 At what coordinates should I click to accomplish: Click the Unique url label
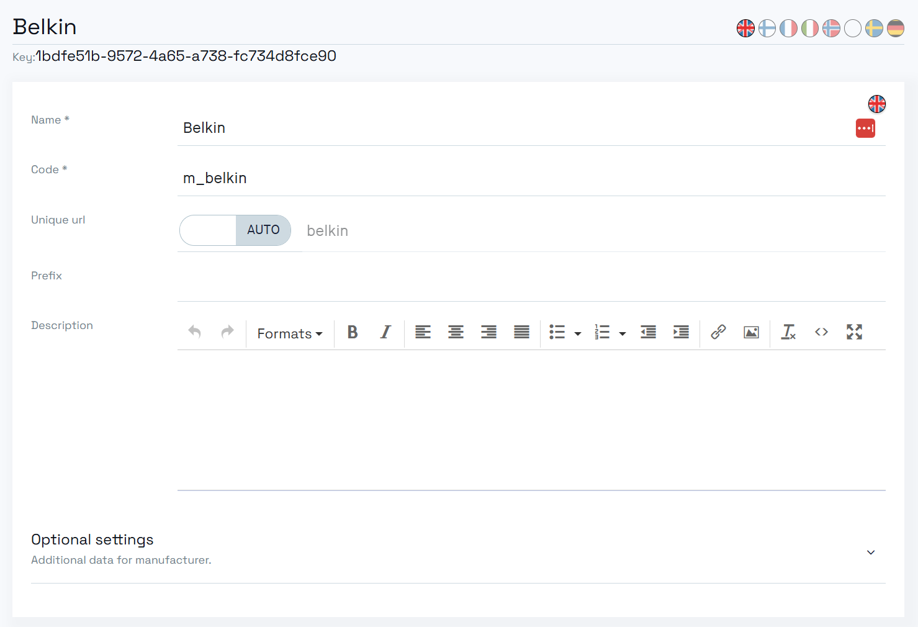coord(58,220)
